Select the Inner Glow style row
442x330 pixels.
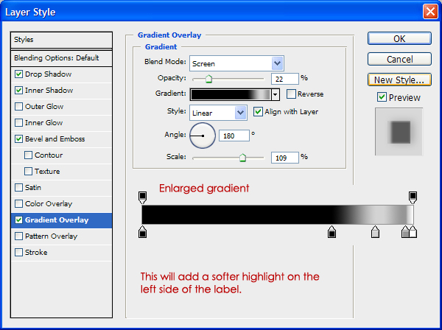point(61,123)
